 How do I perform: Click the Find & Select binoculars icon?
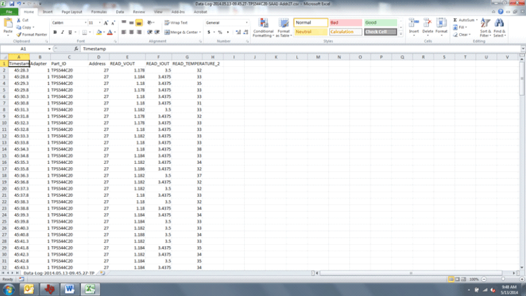click(x=499, y=26)
